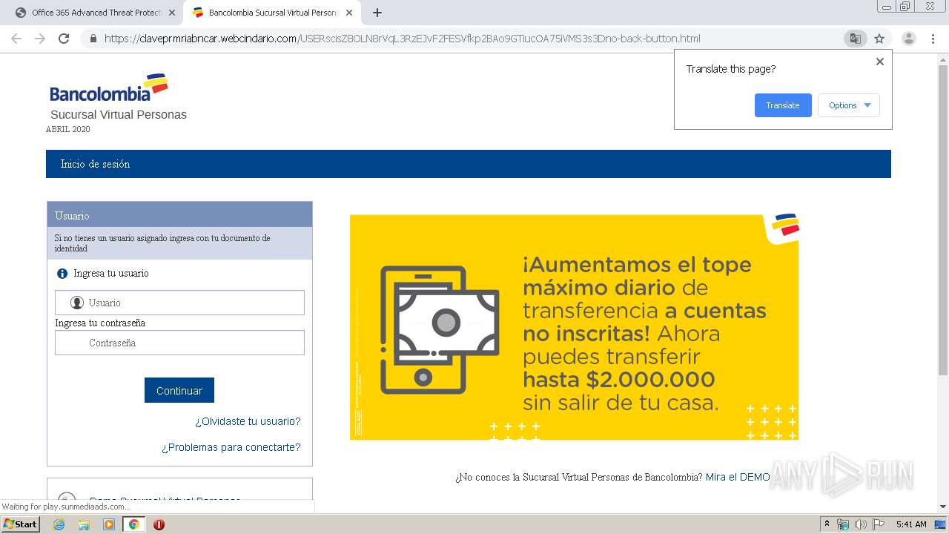Expand the translate Options dropdown
This screenshot has width=949, height=534.
pyautogui.click(x=849, y=105)
